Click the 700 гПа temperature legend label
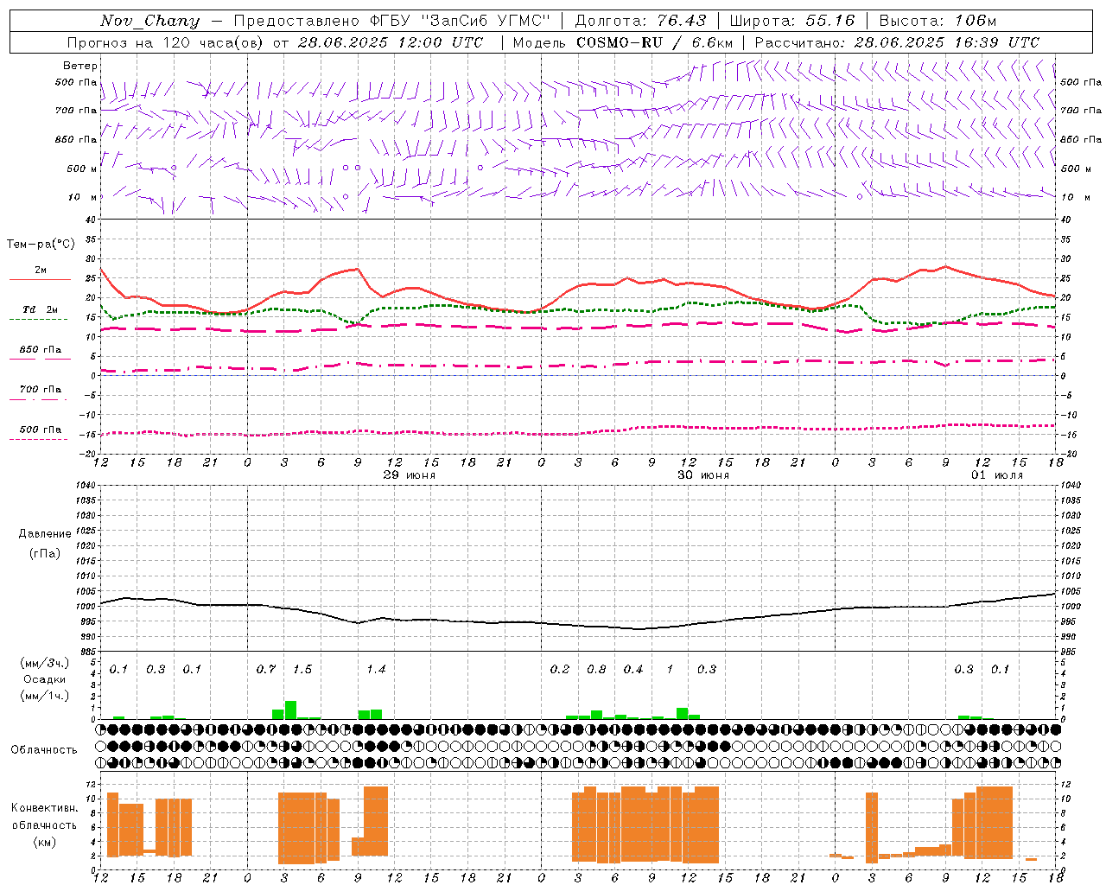This screenshot has height=885, width=1106. (41, 389)
